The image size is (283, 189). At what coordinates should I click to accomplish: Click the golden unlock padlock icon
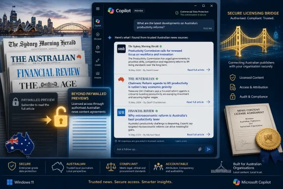60,117
